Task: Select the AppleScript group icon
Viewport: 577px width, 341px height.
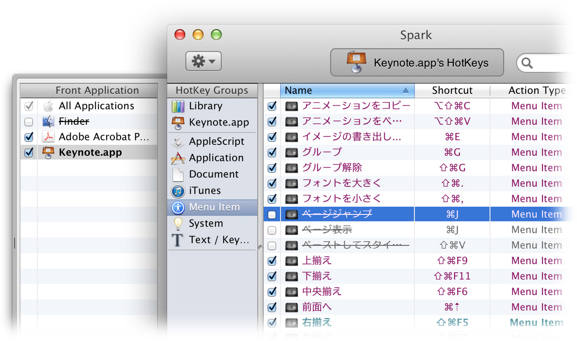Action: click(x=178, y=142)
